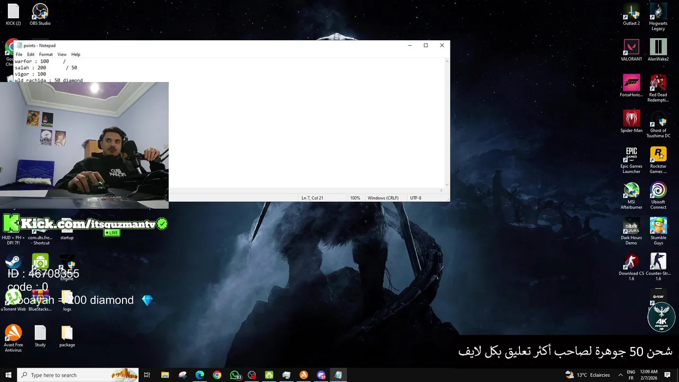679x382 pixels.
Task: Open the ENG FR language switcher
Action: [631, 375]
